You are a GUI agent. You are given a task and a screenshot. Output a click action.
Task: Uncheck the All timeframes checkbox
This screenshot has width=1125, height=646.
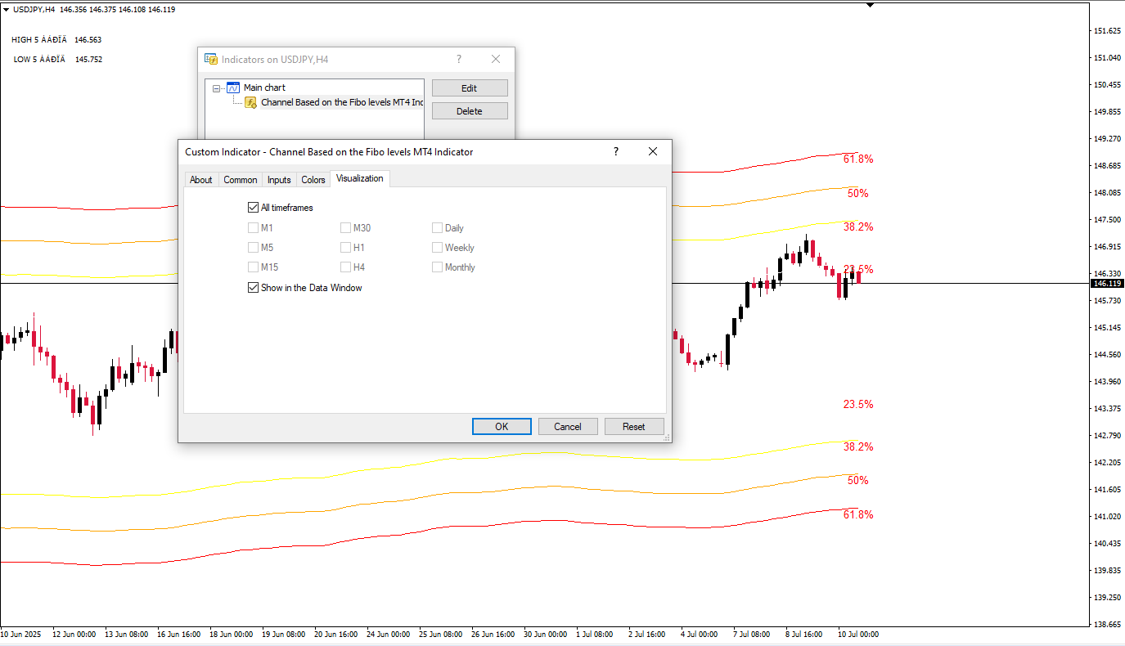pos(253,208)
